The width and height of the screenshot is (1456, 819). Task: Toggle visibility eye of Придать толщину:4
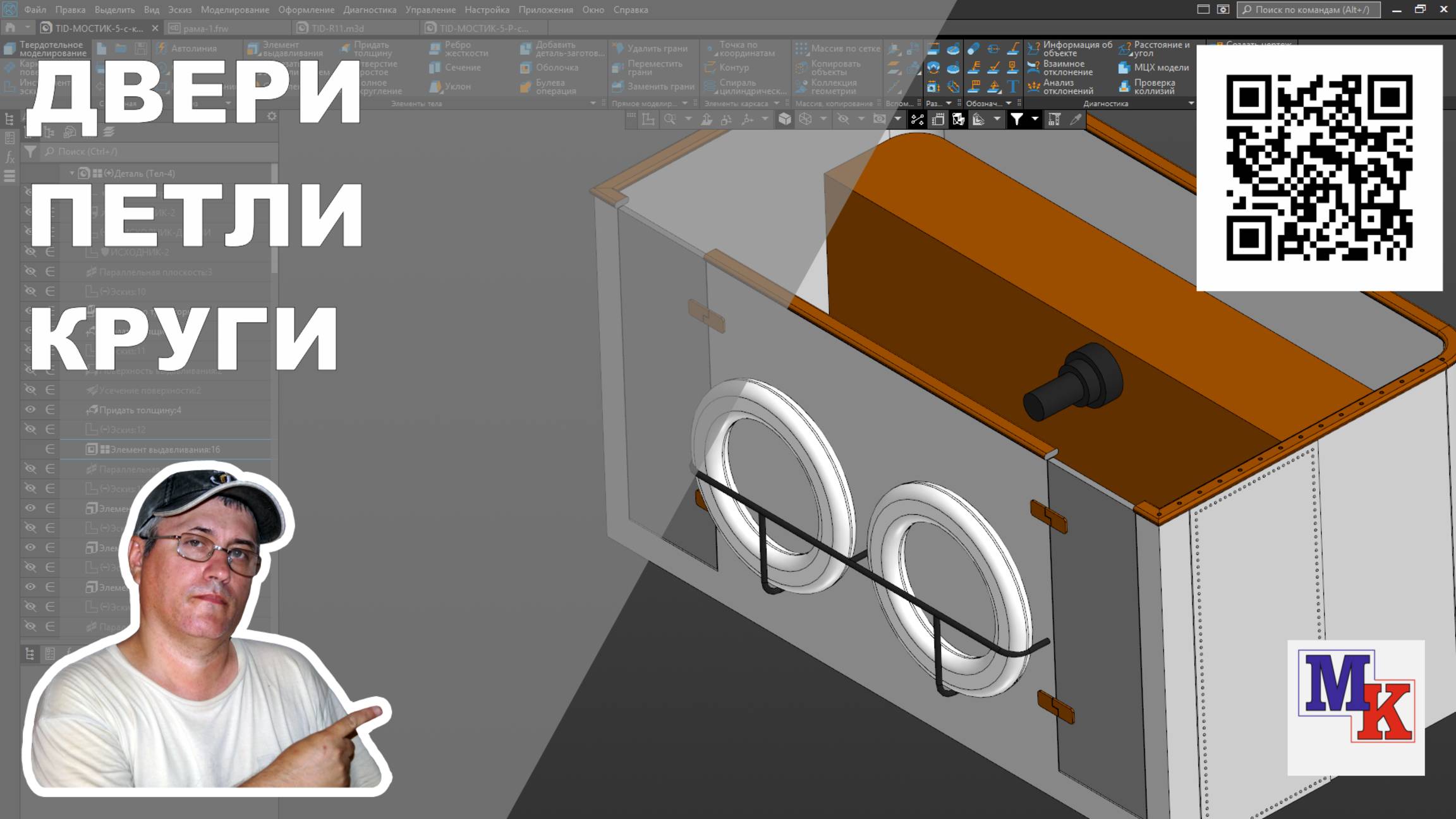30,409
